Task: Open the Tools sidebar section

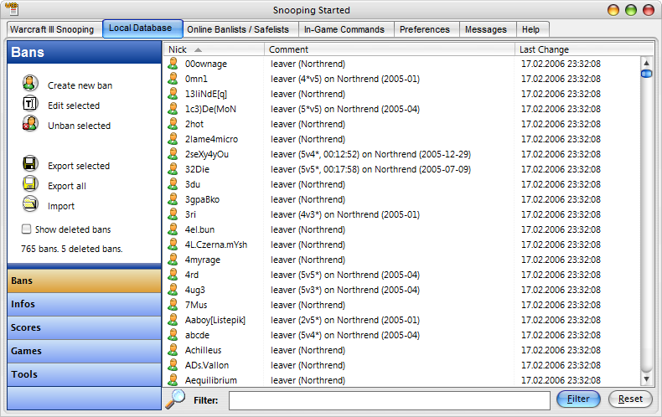Action: [x=84, y=374]
